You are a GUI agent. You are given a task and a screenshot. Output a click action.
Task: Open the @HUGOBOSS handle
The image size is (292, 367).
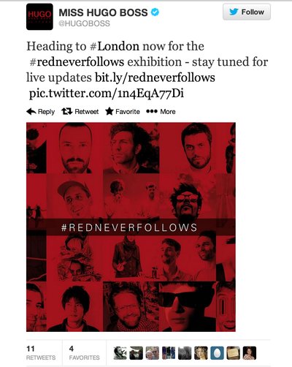click(85, 23)
